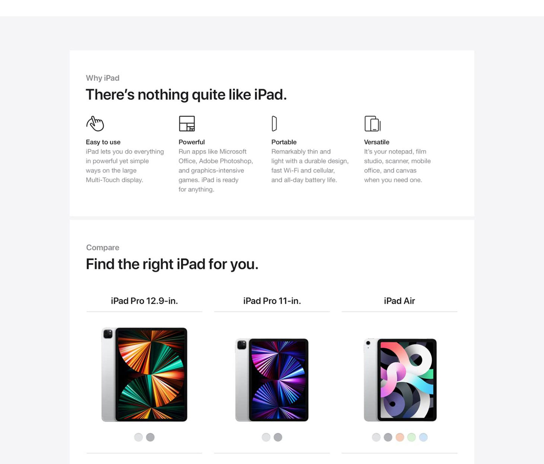544x464 pixels.
Task: Select silver color for iPad Pro 12.9-in.
Action: point(139,437)
